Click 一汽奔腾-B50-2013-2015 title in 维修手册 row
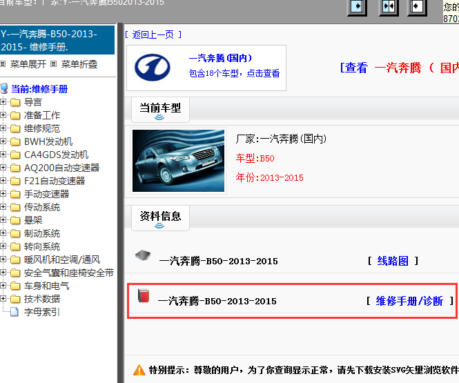The height and width of the screenshot is (383, 459). coord(217,301)
